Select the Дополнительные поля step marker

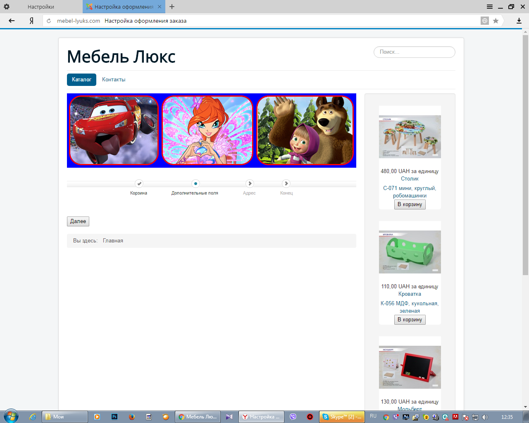(195, 183)
